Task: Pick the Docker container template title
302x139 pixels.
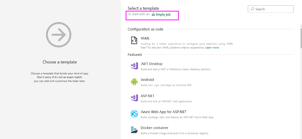Action: [x=154, y=128]
